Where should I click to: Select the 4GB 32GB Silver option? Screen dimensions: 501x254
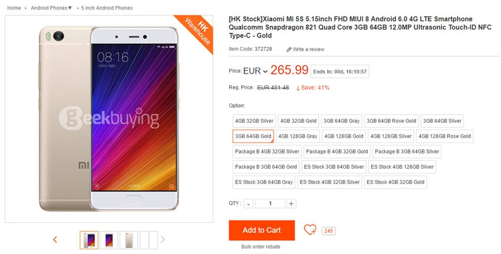(255, 121)
